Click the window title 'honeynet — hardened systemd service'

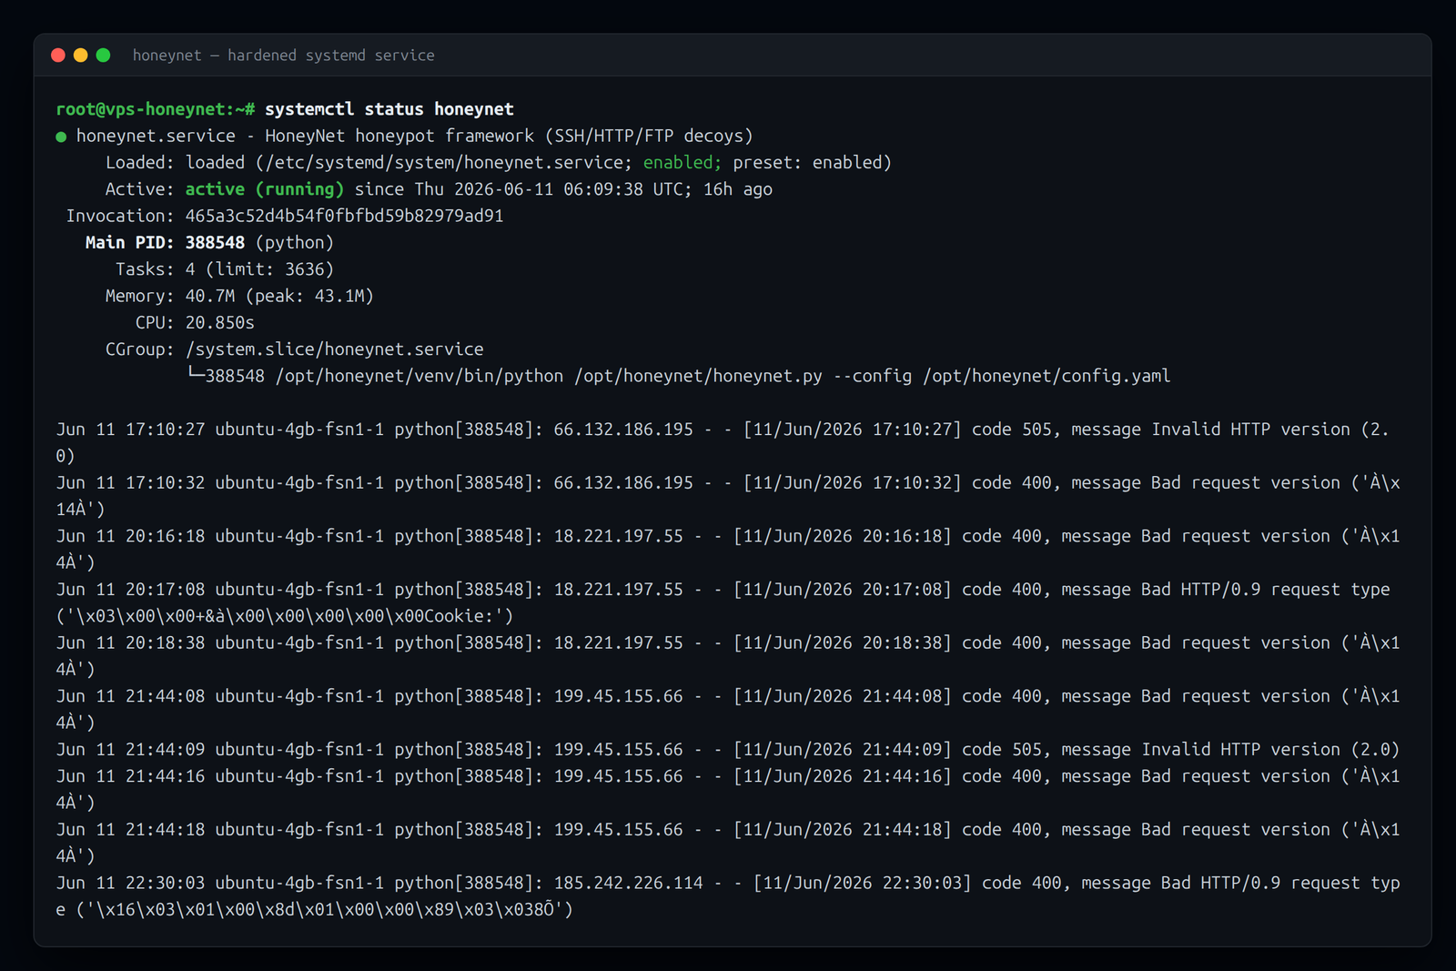point(284,56)
